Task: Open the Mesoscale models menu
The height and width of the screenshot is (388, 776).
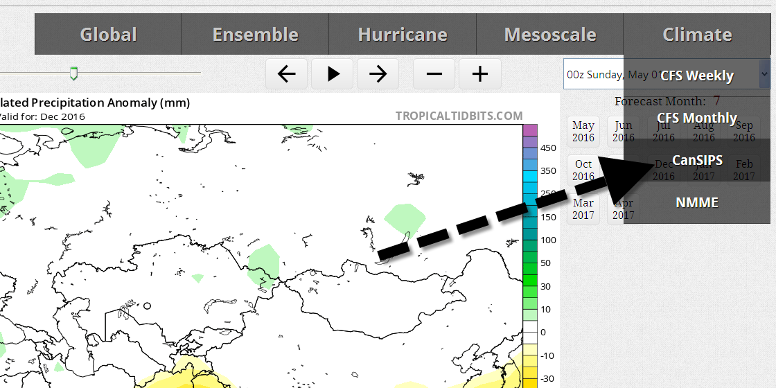Action: point(550,34)
